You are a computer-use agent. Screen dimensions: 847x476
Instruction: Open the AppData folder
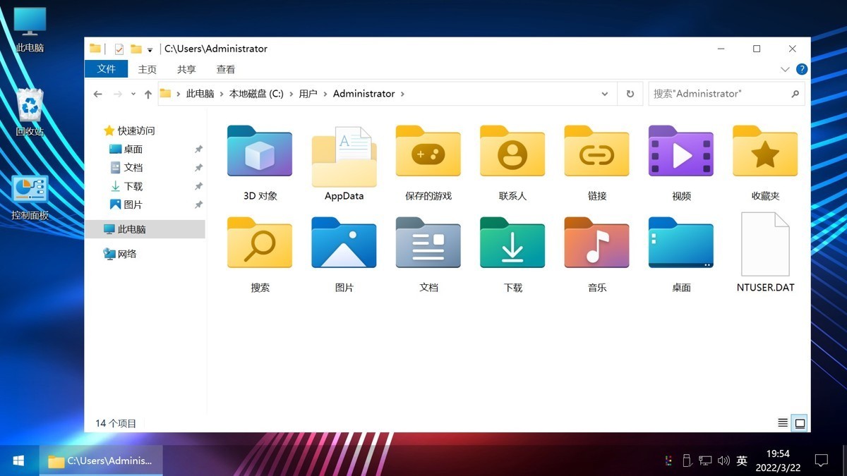tap(344, 152)
